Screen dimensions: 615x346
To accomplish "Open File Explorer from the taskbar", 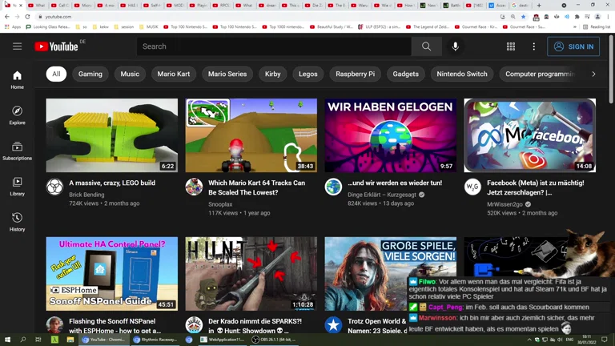I will click(x=70, y=340).
